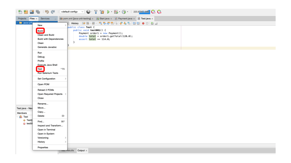Click the History editor view button

(75, 23)
